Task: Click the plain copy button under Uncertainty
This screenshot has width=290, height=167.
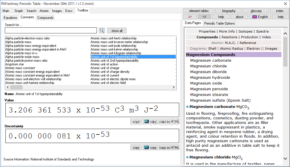Action: click(136, 147)
